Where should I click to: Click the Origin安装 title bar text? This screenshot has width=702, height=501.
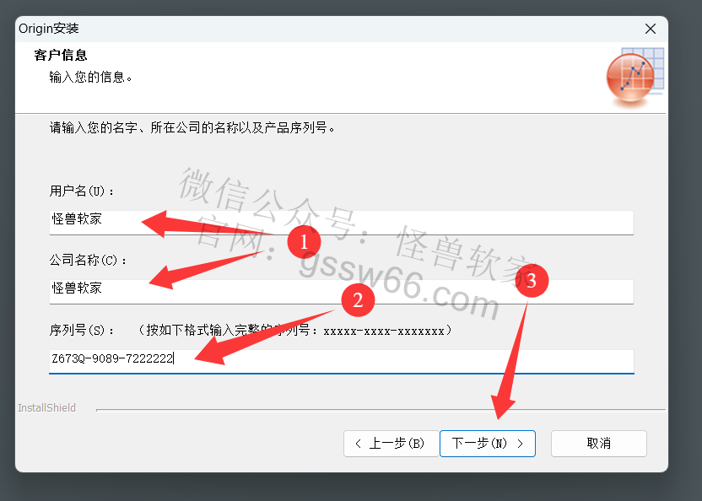49,29
